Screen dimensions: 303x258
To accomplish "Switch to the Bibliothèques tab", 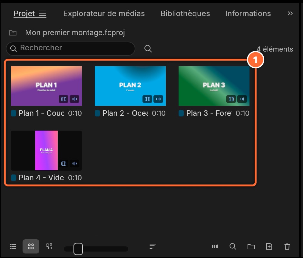I will (x=185, y=14).
